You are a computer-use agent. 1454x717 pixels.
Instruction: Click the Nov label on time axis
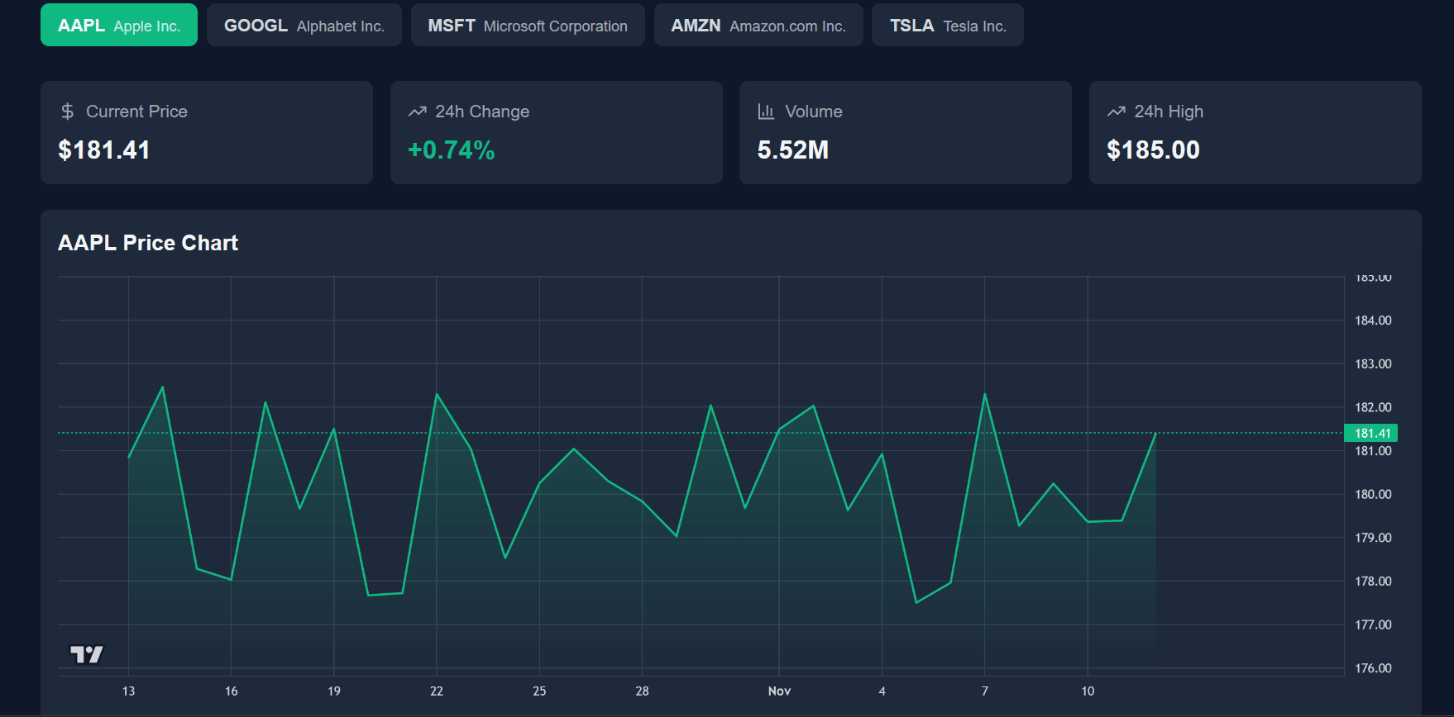click(x=779, y=691)
